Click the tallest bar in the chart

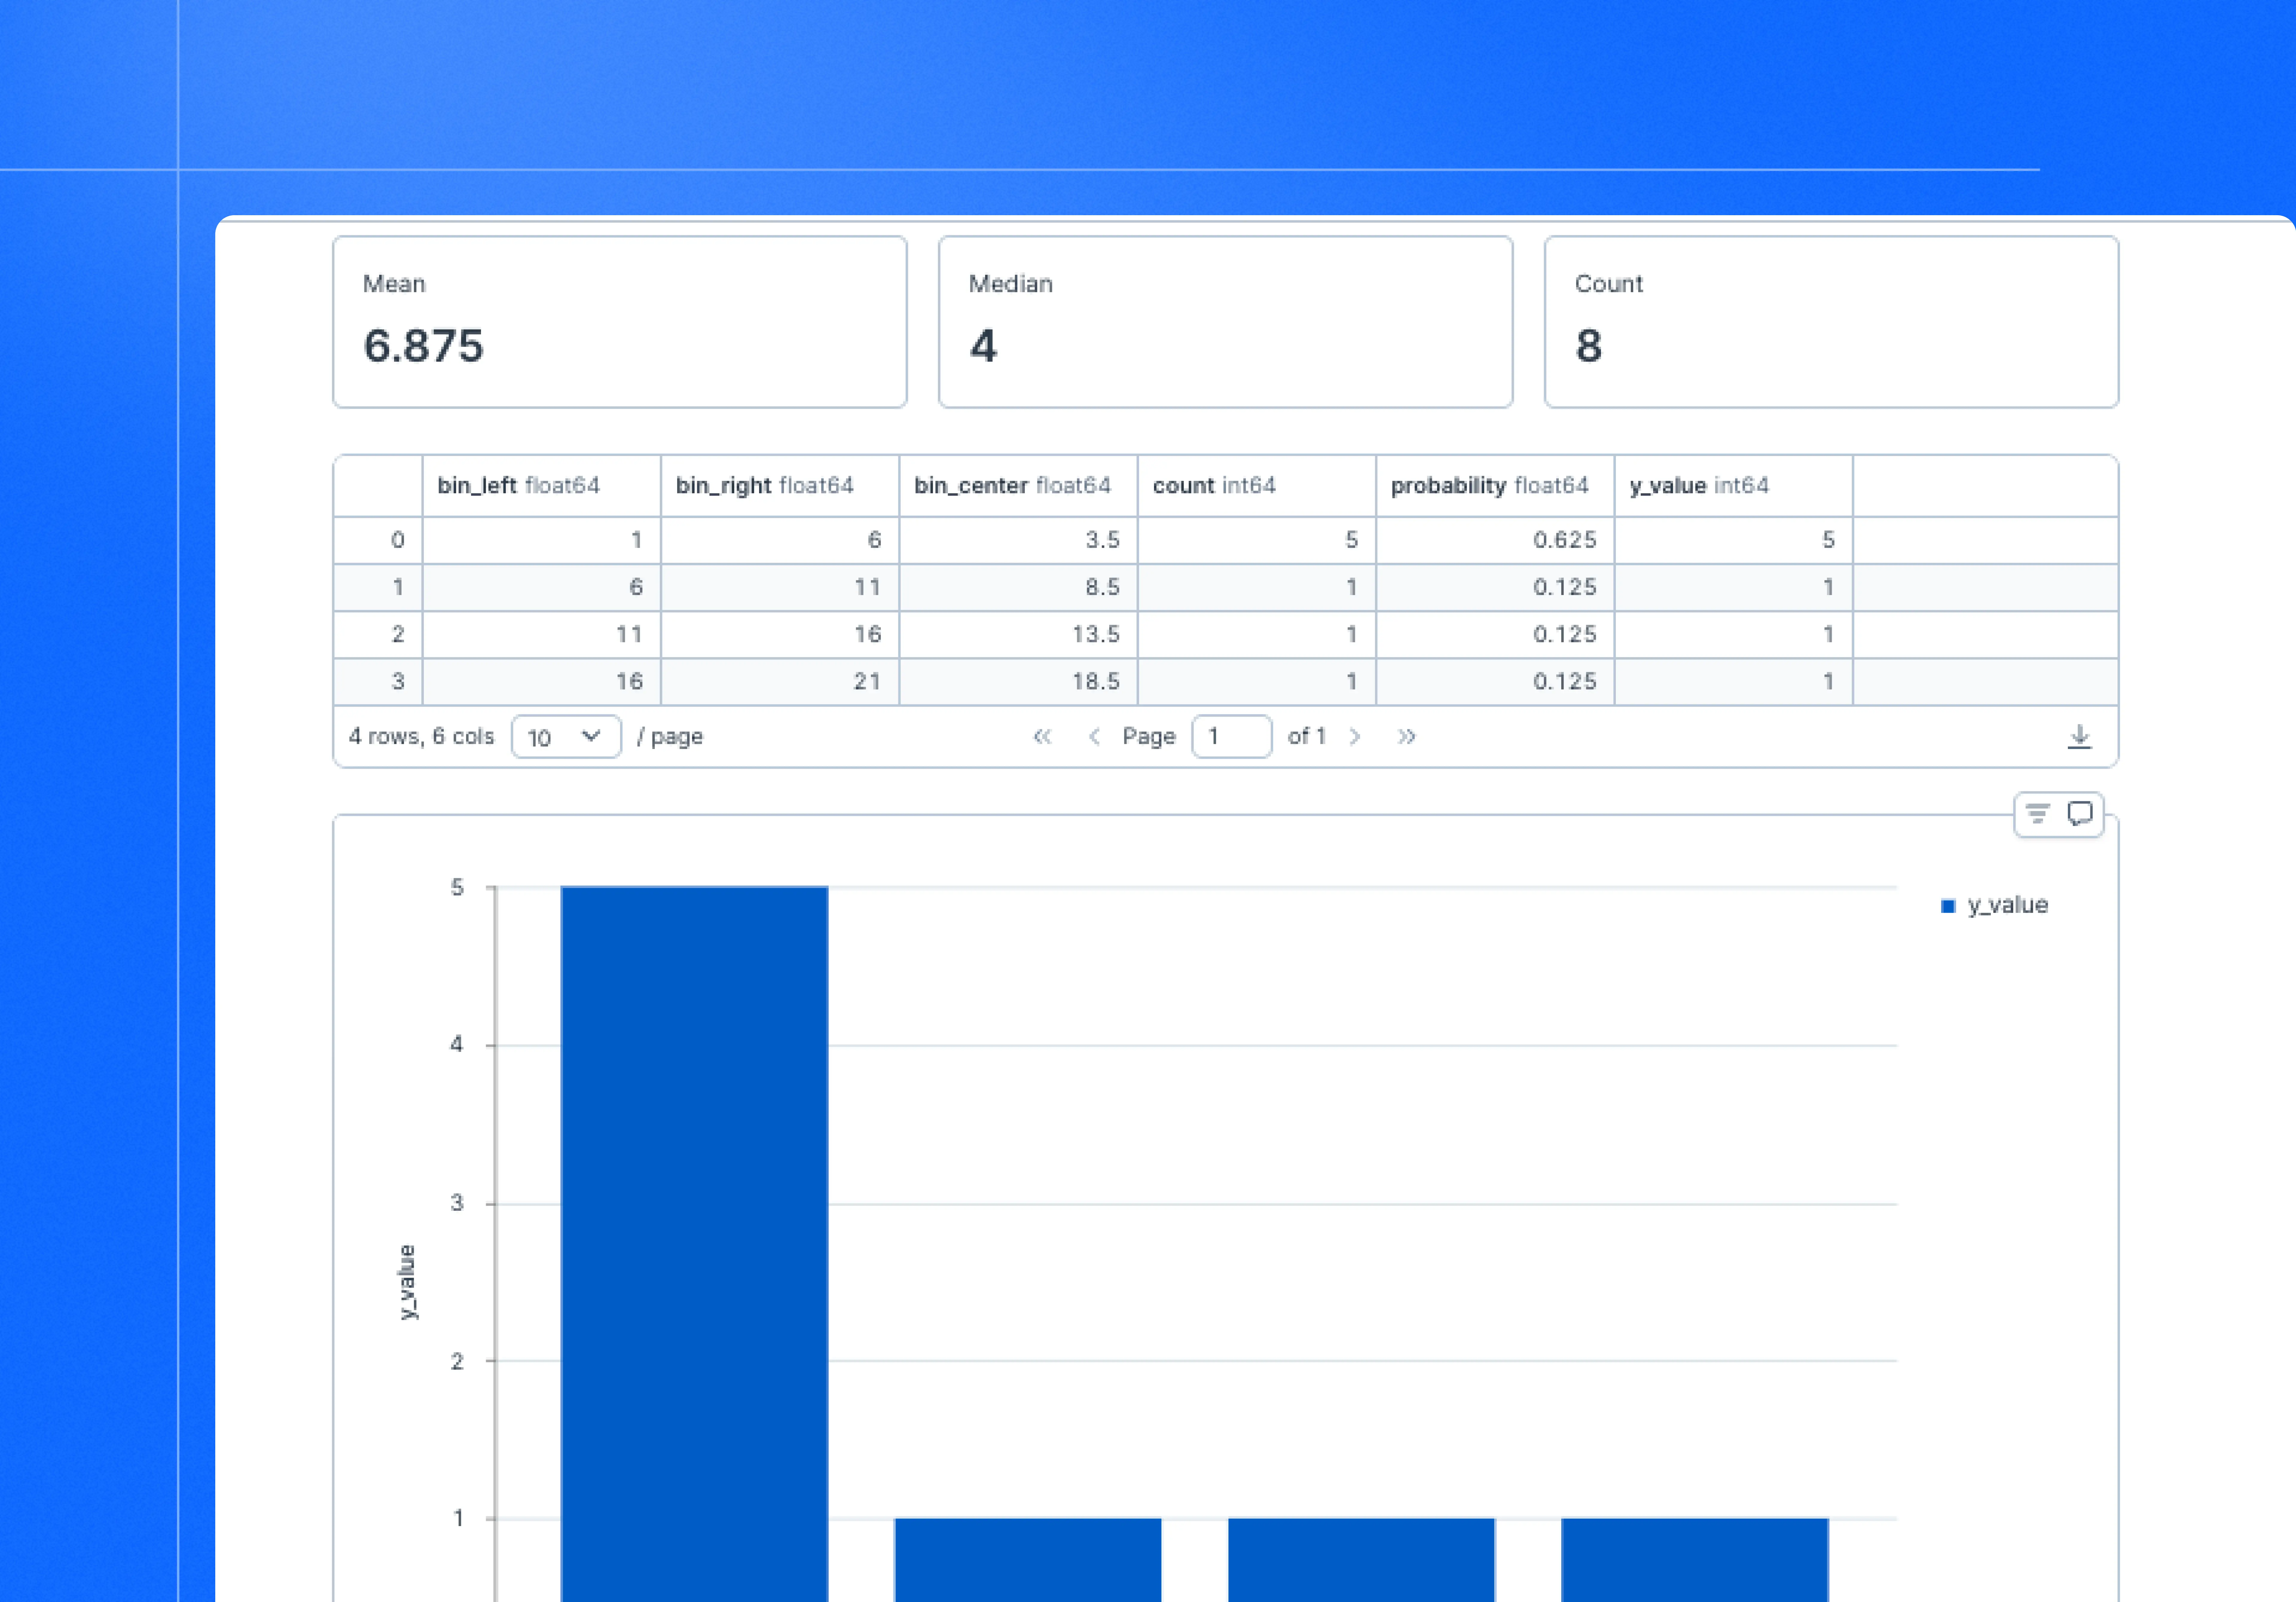click(x=694, y=1240)
